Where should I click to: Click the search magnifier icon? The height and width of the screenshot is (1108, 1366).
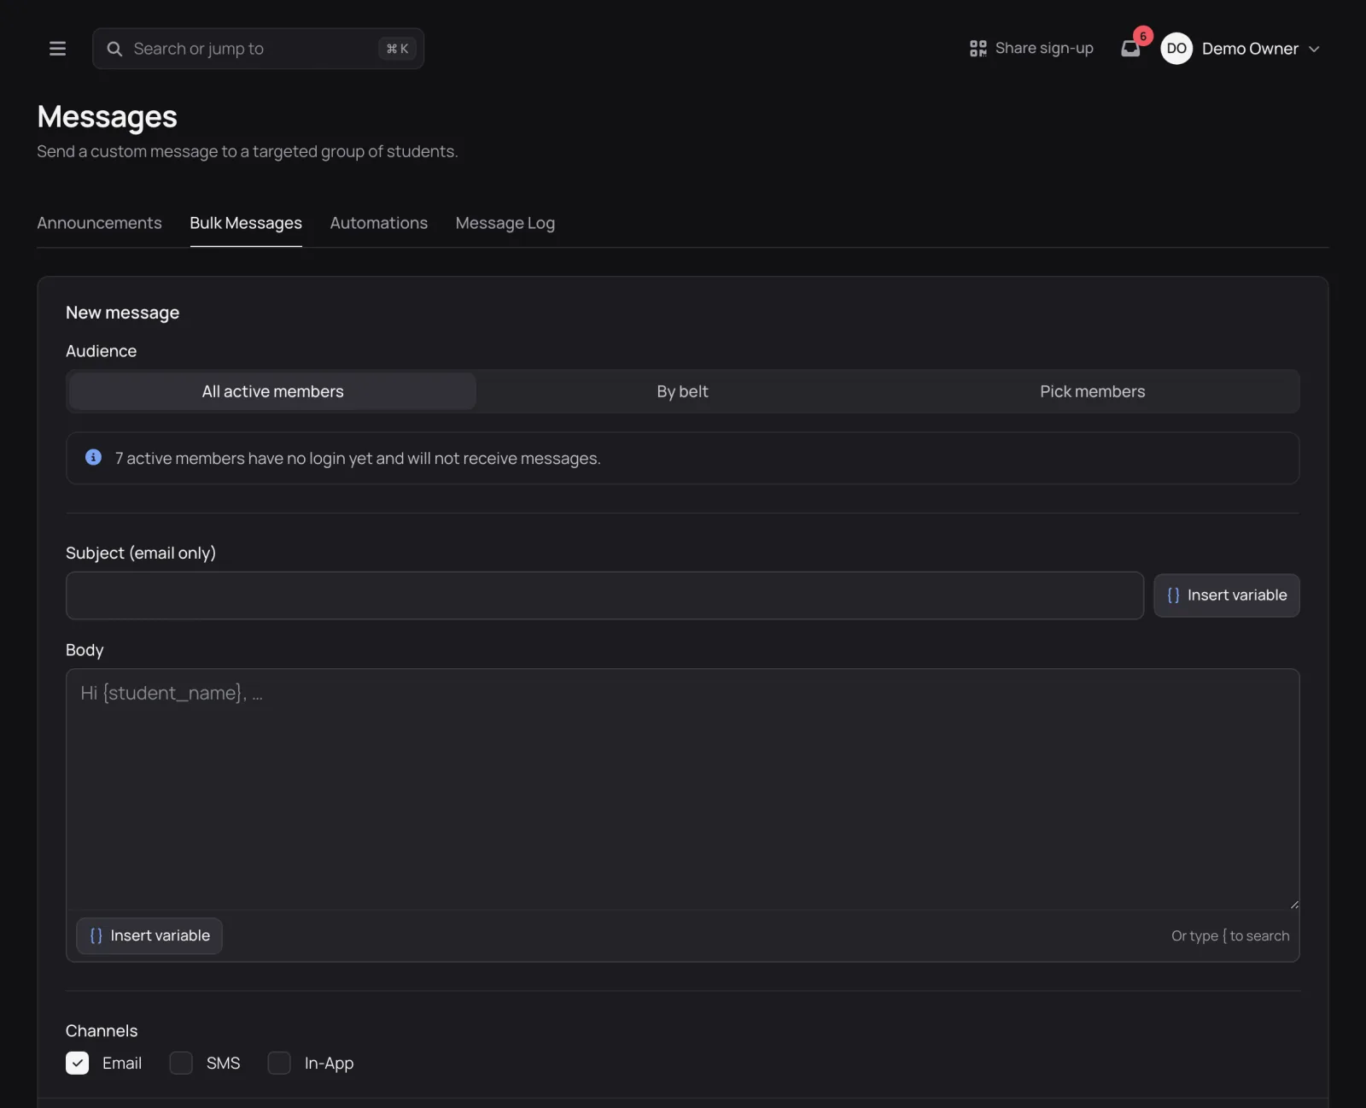pyautogui.click(x=114, y=49)
